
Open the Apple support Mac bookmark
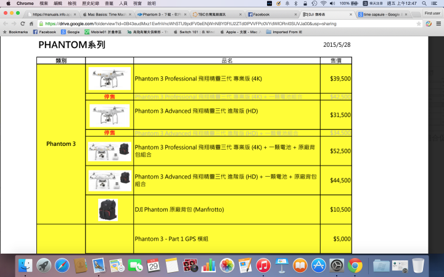click(x=240, y=32)
